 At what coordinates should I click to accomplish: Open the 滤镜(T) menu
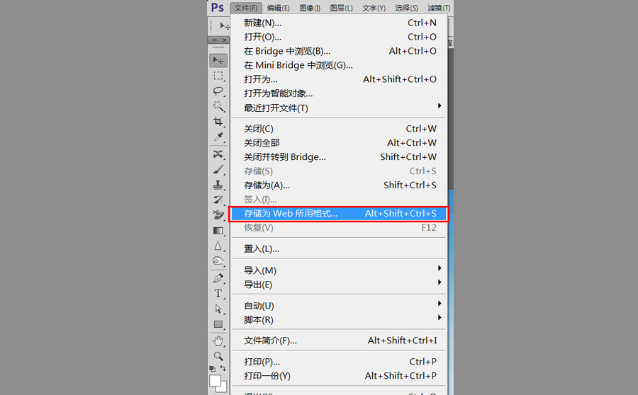pyautogui.click(x=439, y=8)
